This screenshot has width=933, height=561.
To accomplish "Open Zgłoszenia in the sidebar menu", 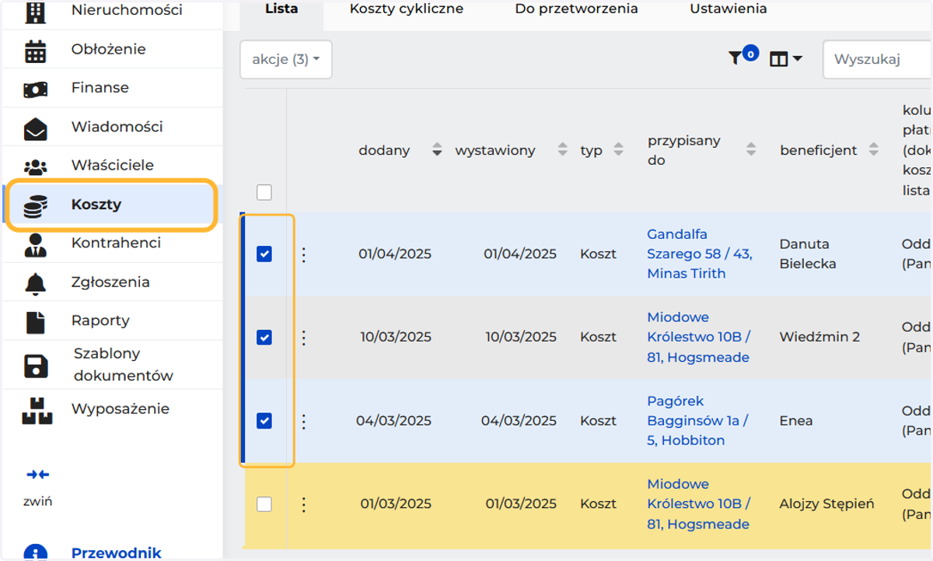I will 110,282.
